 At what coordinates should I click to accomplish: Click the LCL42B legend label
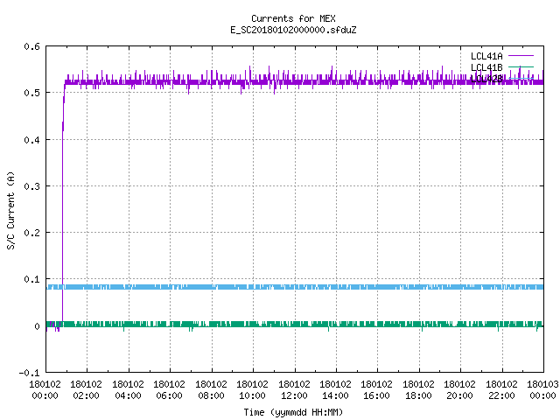click(486, 79)
